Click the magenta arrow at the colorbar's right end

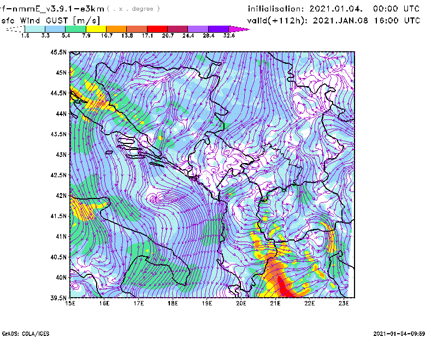coord(239,29)
